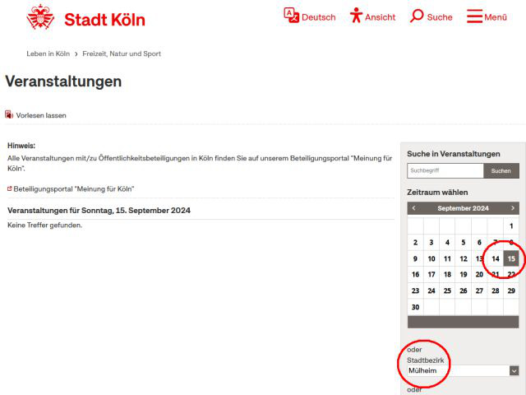Click the Keine Treffer gefunden message

(44, 225)
